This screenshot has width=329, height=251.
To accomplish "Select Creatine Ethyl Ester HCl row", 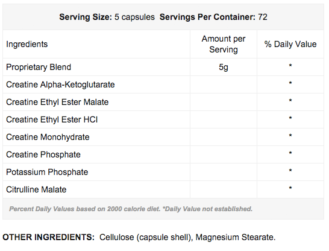I will pyautogui.click(x=163, y=119).
